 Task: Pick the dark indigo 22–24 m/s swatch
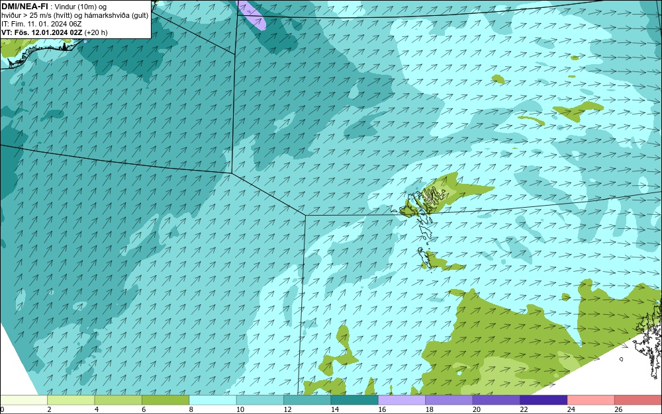click(x=544, y=400)
